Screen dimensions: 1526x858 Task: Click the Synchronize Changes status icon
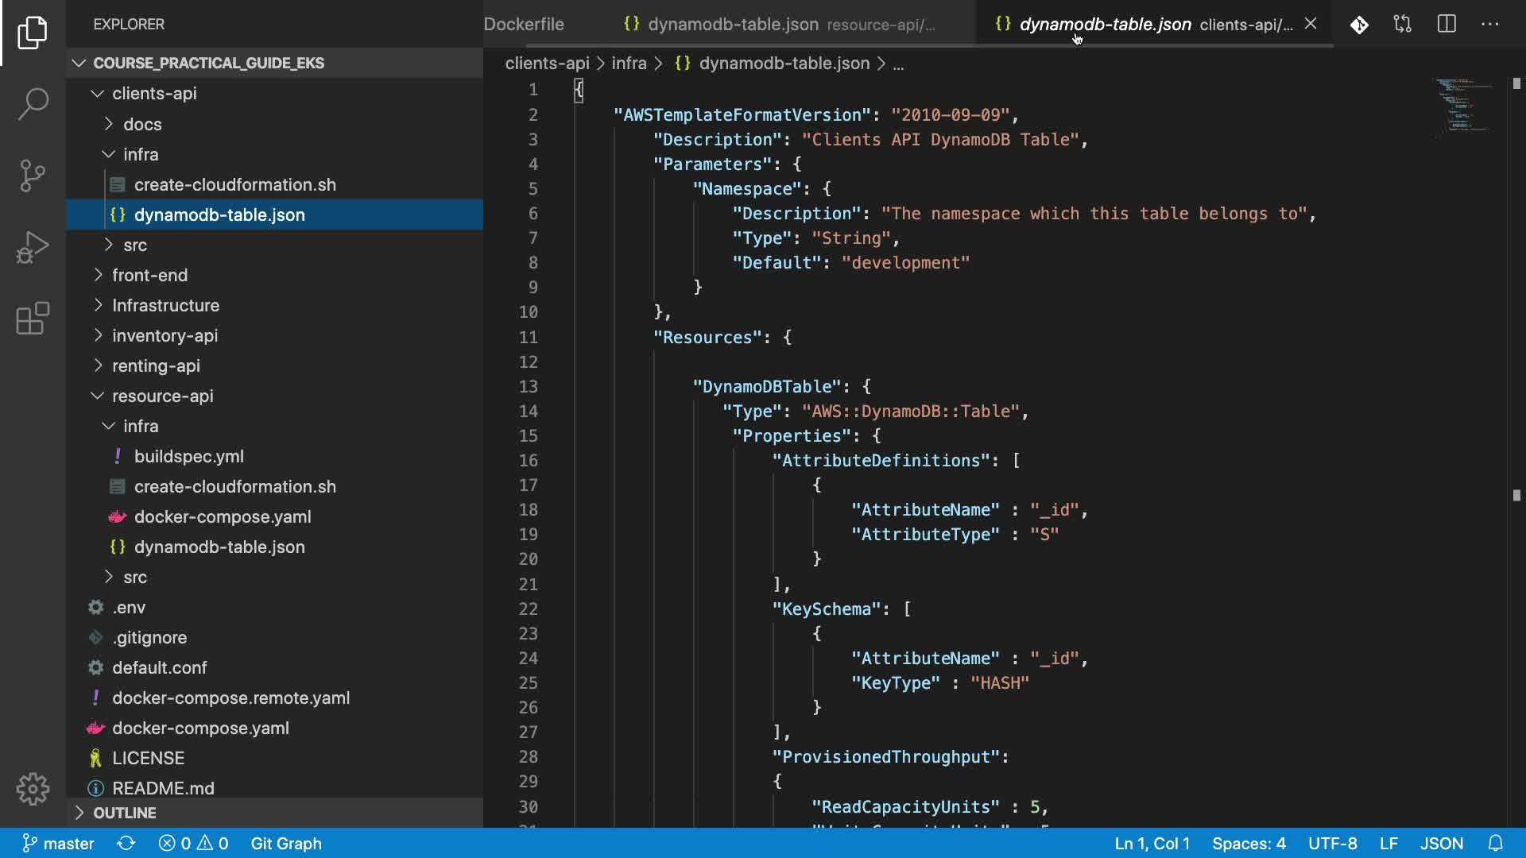tap(126, 843)
